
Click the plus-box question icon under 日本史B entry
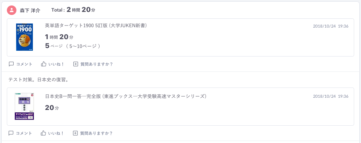tap(75, 133)
